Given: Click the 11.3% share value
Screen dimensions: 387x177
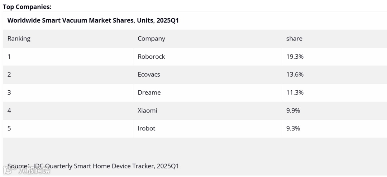Looking at the screenshot, I should click(295, 92).
